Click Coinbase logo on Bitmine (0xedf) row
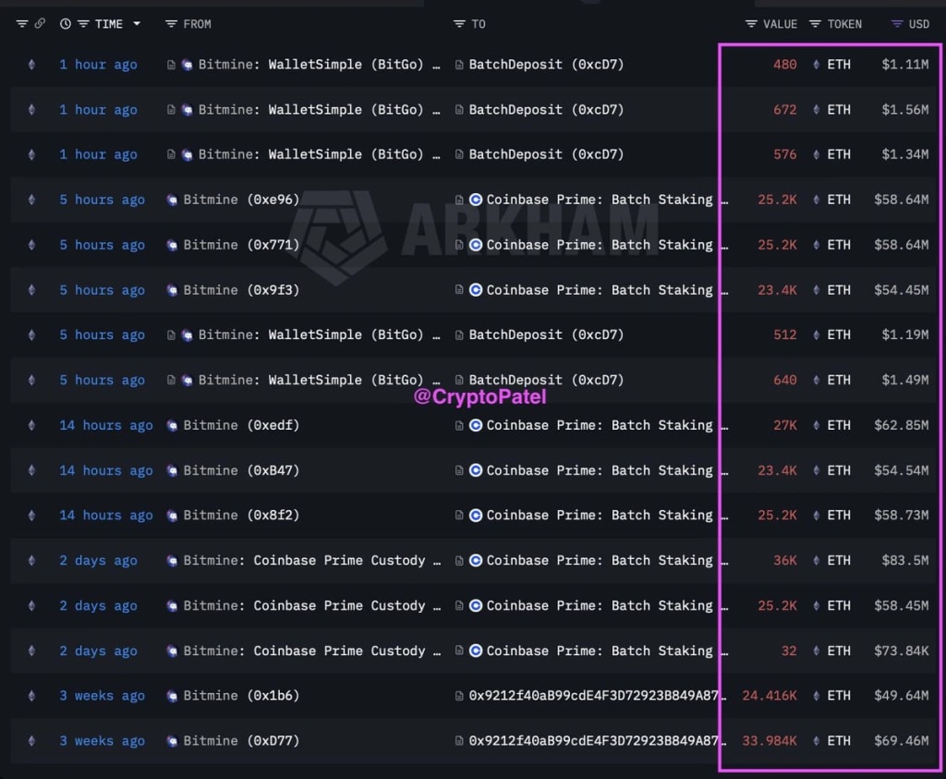Image resolution: width=946 pixels, height=779 pixels. click(476, 425)
